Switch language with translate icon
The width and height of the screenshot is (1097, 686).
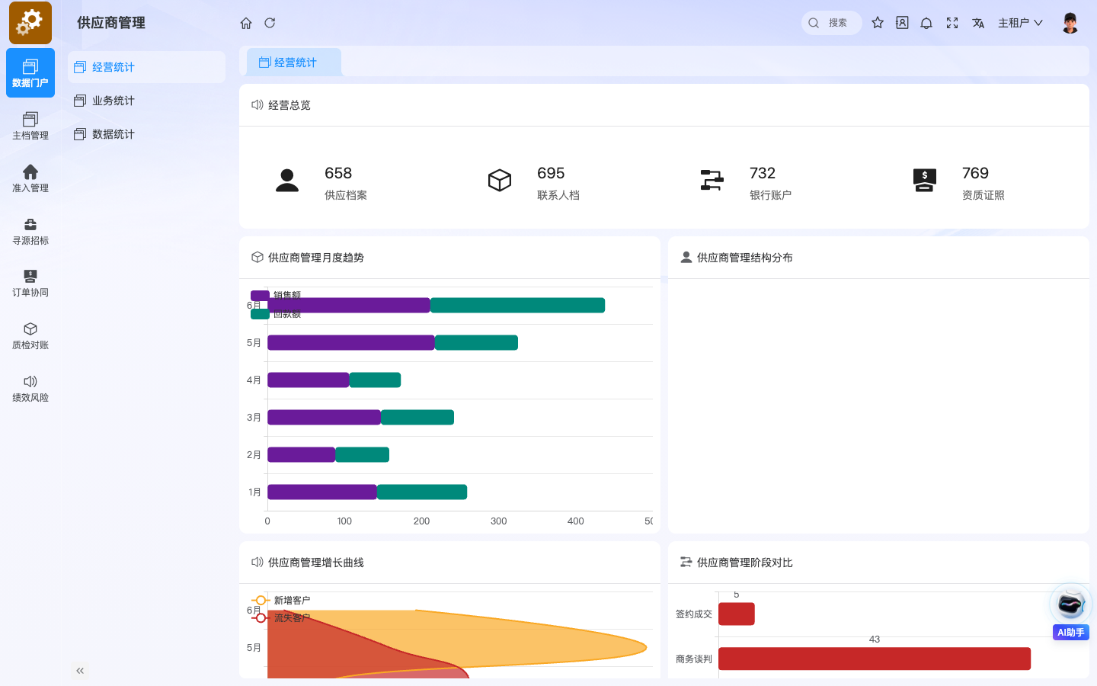click(x=978, y=23)
